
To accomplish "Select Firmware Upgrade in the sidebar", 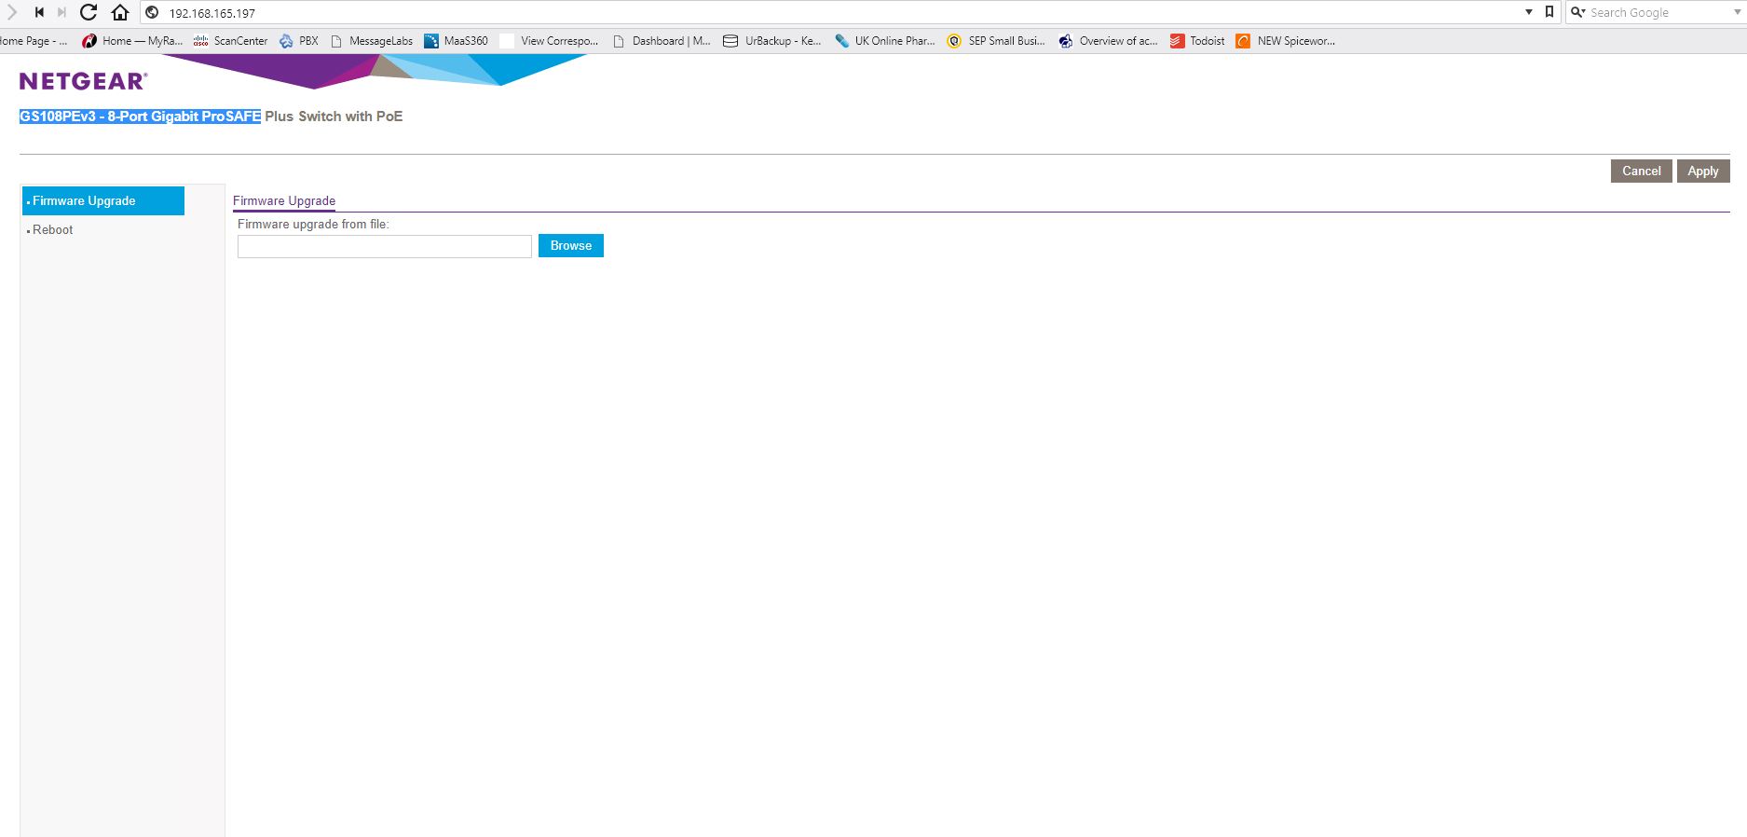I will (x=103, y=200).
